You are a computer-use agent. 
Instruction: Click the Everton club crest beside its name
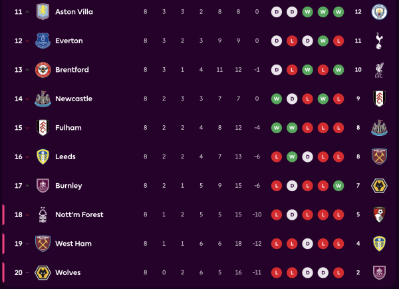43,41
